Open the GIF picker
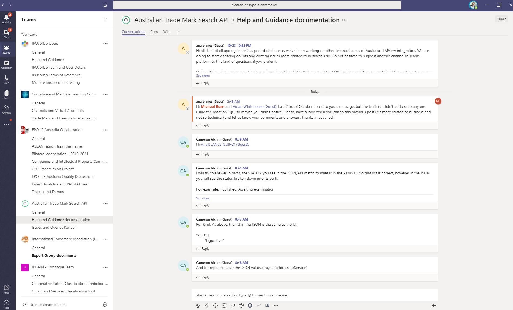Viewport: 513px width, 310px height. [224, 305]
